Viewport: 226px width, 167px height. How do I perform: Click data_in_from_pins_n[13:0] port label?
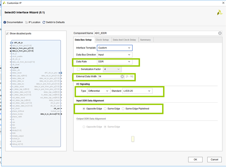(23, 51)
